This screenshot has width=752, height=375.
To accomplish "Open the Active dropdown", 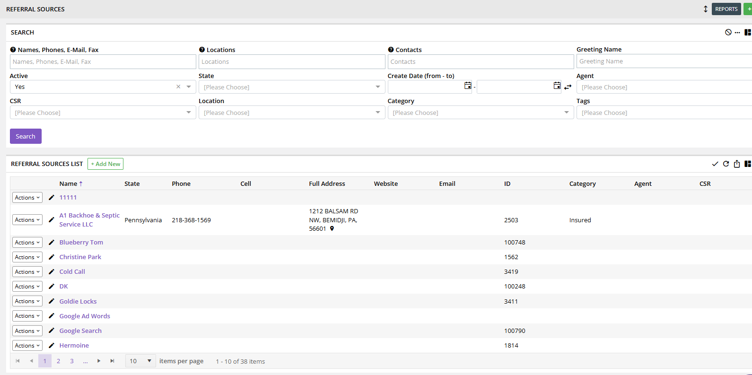I will pos(189,87).
